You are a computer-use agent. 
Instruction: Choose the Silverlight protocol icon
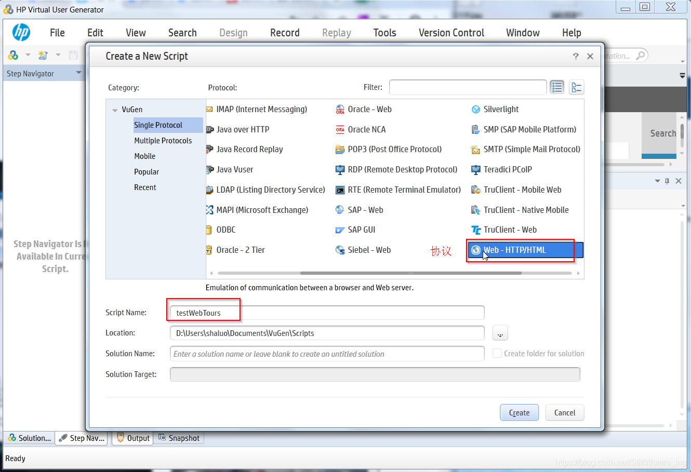[476, 110]
